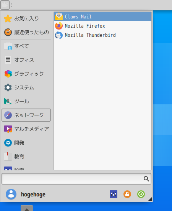Click the hogehoge user avatar

11,195
